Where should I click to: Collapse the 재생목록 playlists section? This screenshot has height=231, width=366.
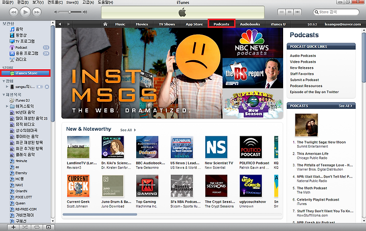click(x=4, y=95)
